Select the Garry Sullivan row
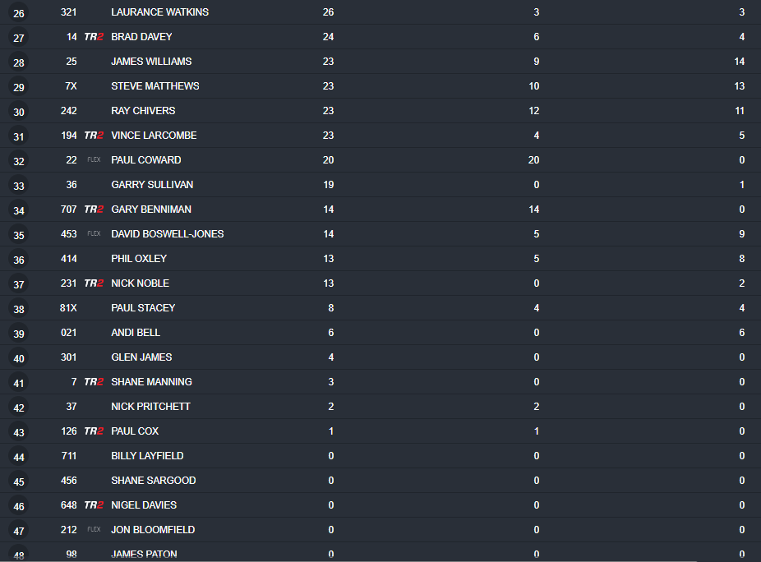 [380, 185]
